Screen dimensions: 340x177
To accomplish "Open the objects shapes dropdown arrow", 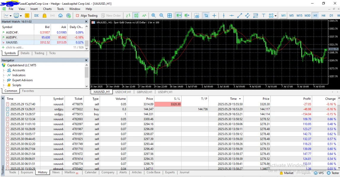I will pyautogui.click(x=275, y=16).
